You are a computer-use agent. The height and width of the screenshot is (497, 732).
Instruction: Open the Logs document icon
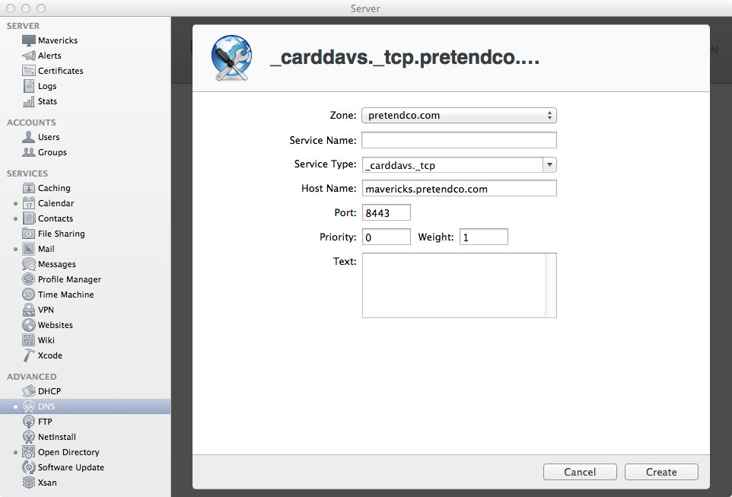28,86
